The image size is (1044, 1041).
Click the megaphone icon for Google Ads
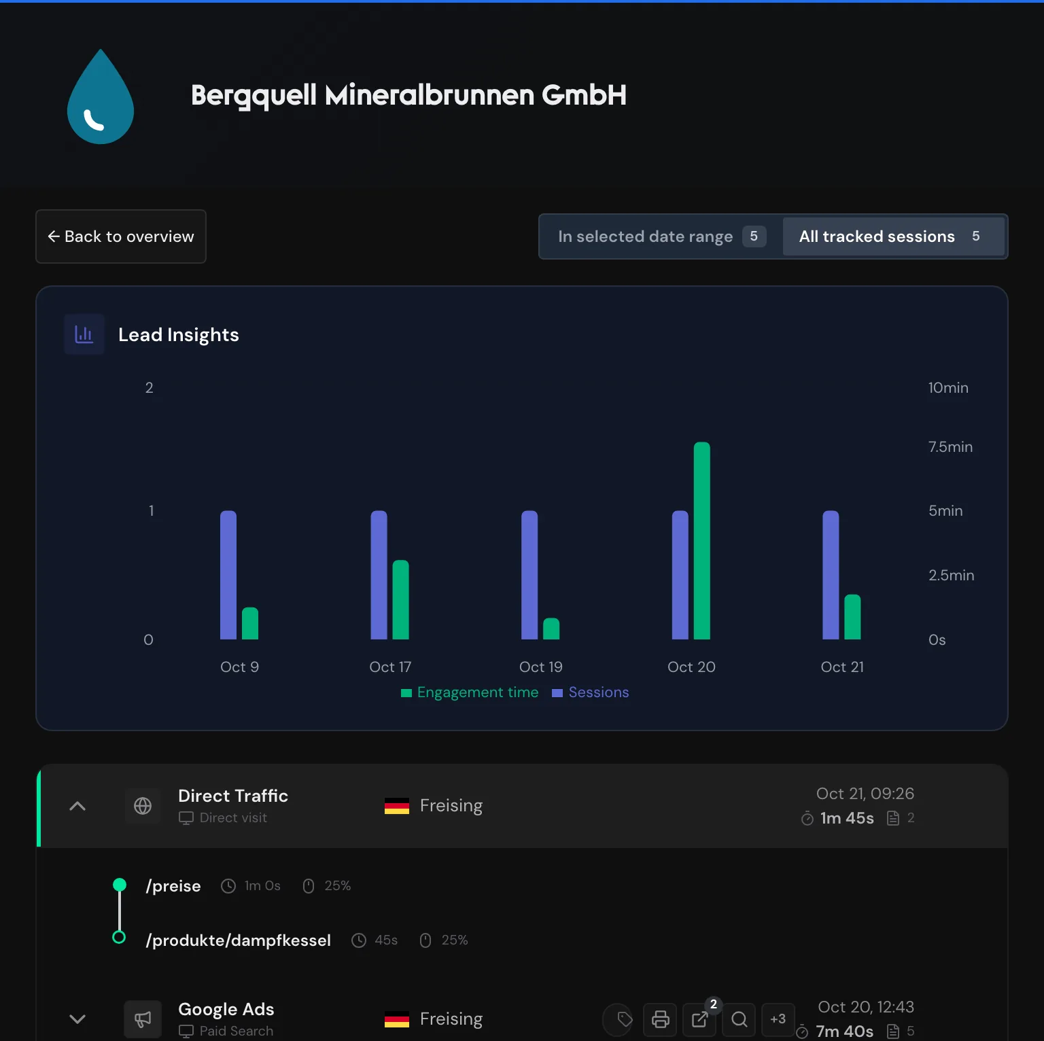click(143, 1019)
